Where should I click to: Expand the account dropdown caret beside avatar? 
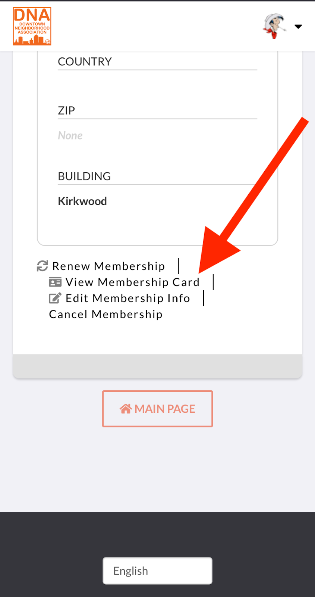point(298,26)
